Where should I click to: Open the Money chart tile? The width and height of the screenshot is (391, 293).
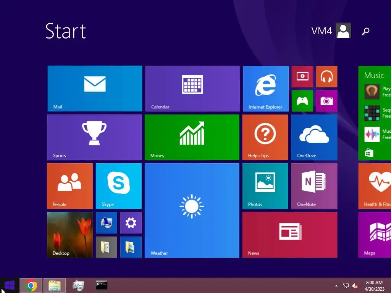192,137
